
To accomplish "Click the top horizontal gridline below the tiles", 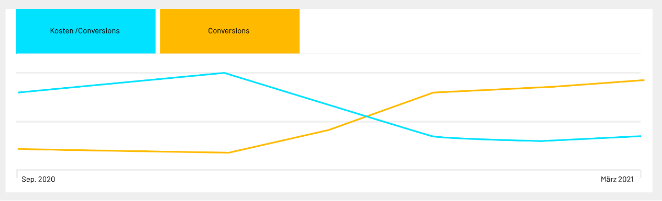I will click(328, 73).
